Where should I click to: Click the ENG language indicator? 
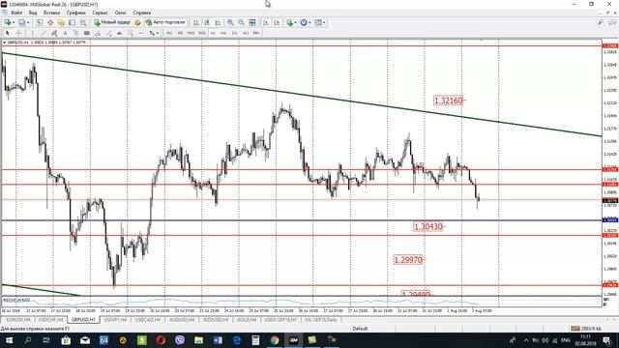click(566, 339)
